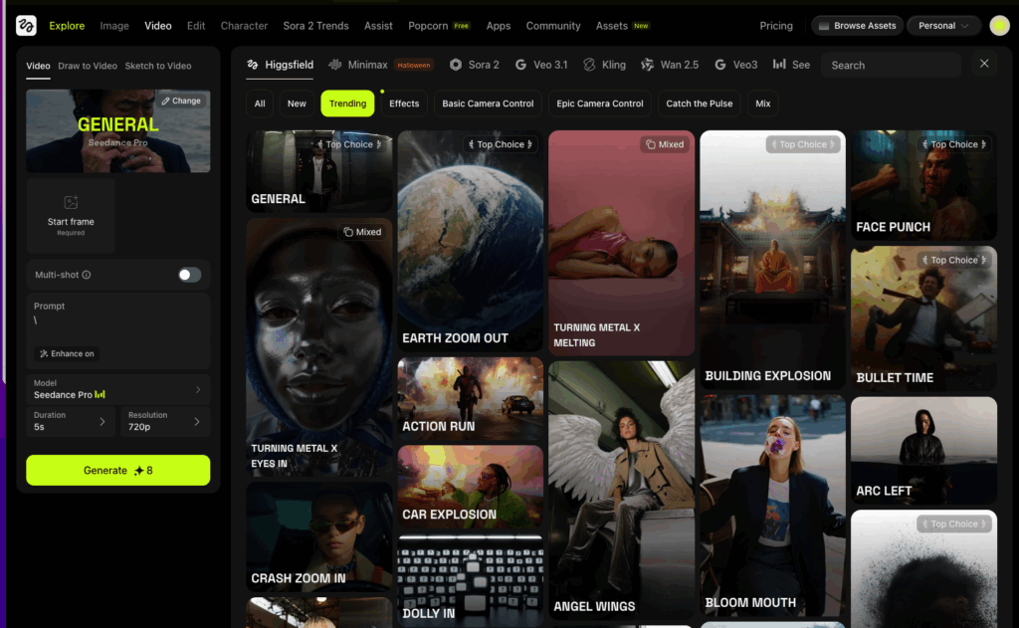
Task: Enable the Multi-shot toggle switch
Action: point(189,275)
